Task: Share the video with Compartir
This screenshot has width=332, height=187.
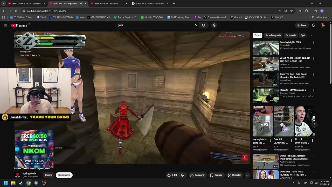Action: pyautogui.click(x=197, y=175)
